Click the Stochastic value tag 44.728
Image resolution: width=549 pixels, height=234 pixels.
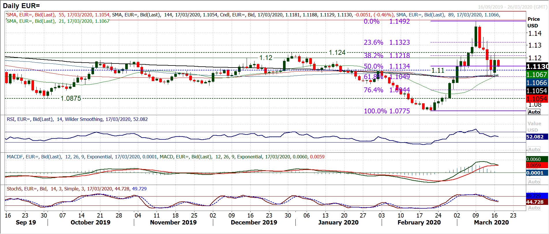pyautogui.click(x=537, y=202)
